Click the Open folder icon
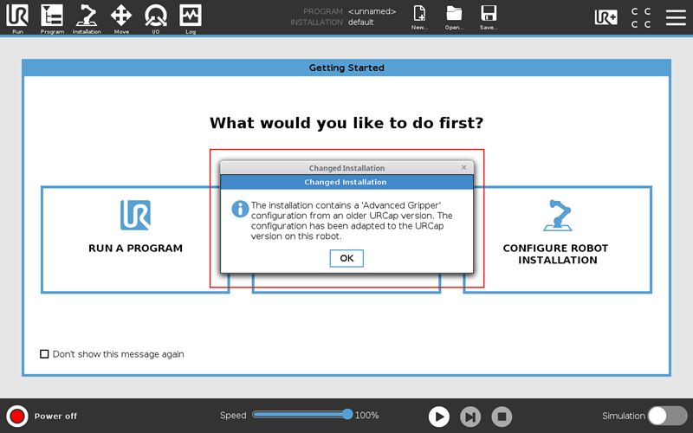The height and width of the screenshot is (433, 693). (454, 16)
